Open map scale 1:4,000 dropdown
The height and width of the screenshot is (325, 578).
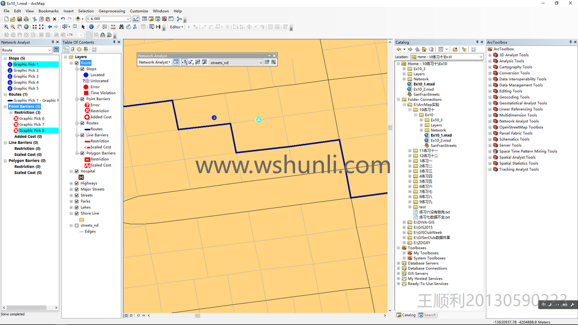coord(128,19)
